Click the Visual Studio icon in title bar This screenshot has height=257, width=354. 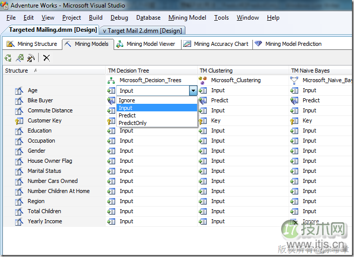pyautogui.click(x=4, y=6)
